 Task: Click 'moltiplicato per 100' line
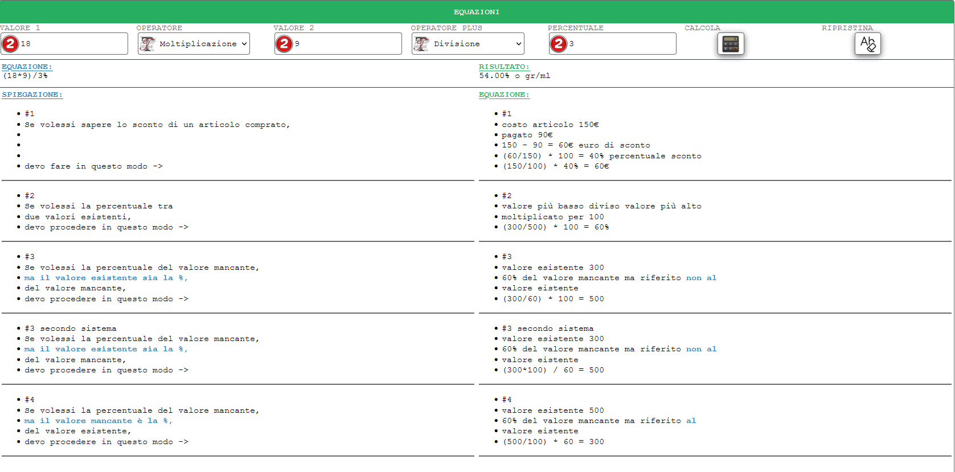[553, 217]
